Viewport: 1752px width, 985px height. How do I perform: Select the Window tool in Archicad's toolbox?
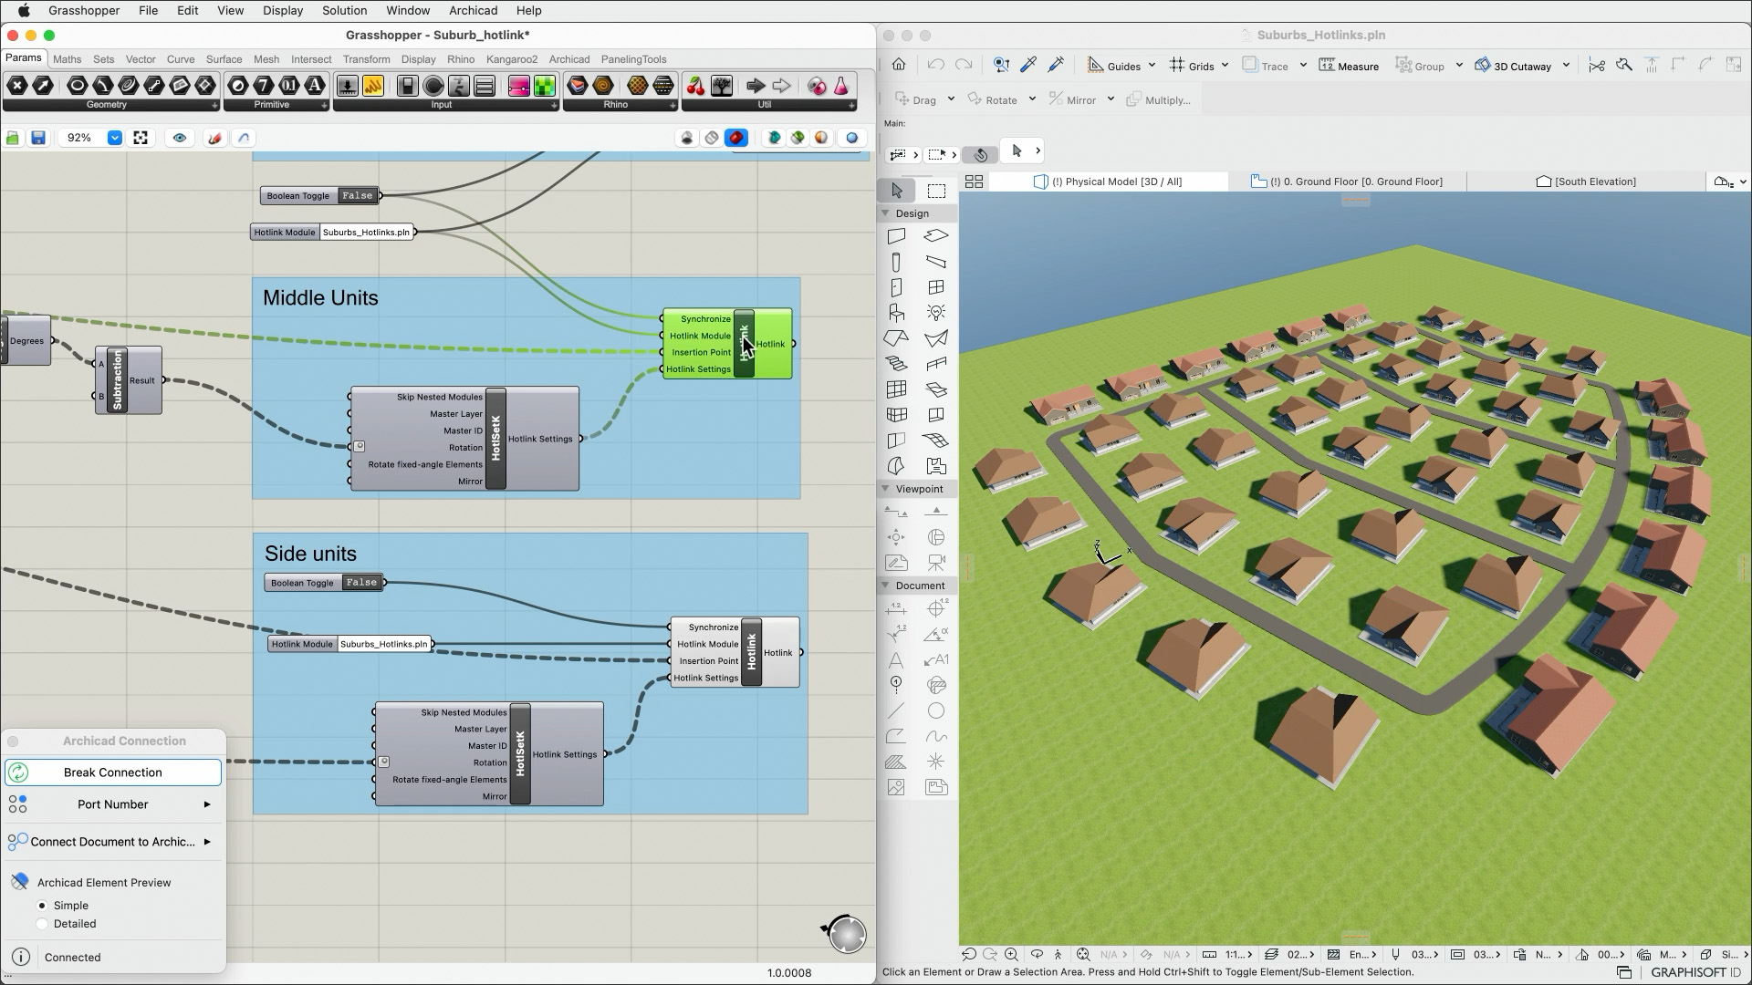tap(936, 287)
